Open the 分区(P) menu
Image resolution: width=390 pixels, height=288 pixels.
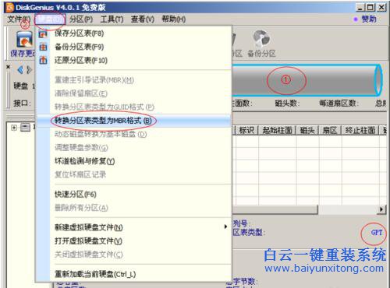[81, 19]
